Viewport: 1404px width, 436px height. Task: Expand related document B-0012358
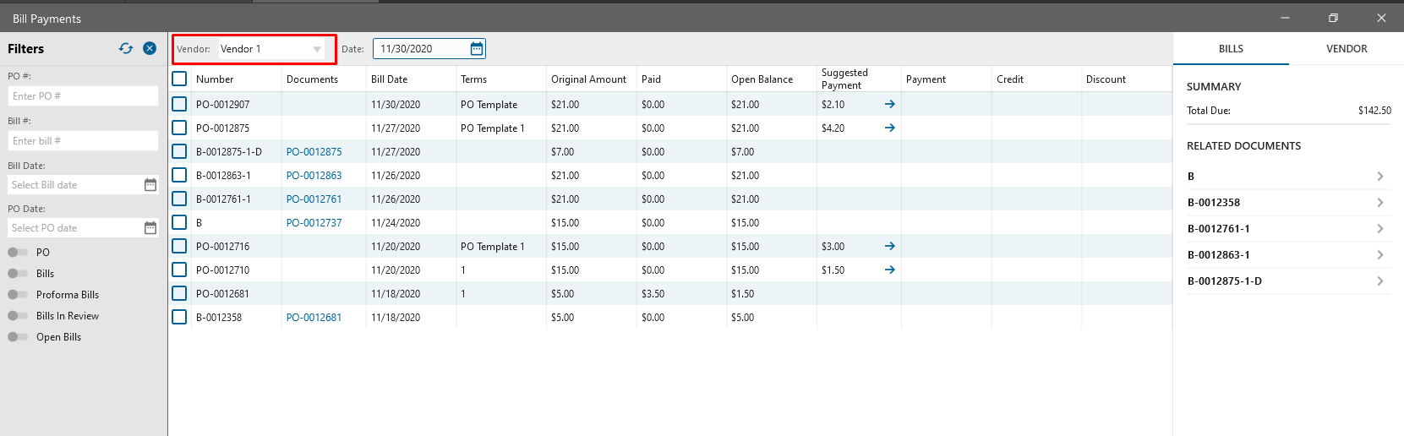pyautogui.click(x=1379, y=203)
